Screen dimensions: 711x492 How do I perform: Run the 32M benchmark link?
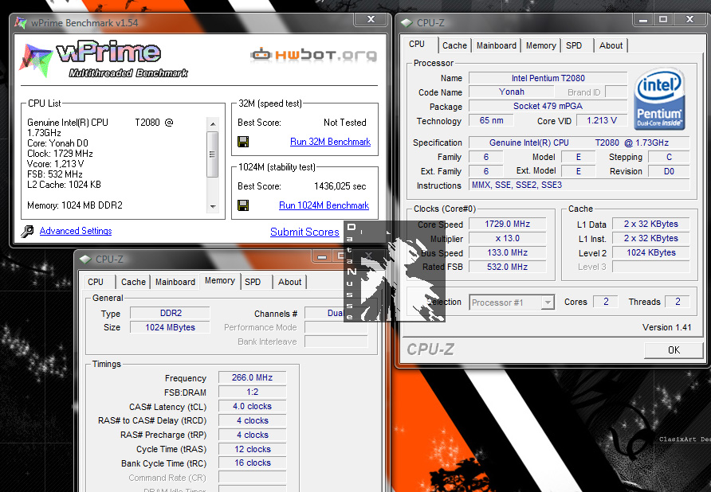pos(330,142)
